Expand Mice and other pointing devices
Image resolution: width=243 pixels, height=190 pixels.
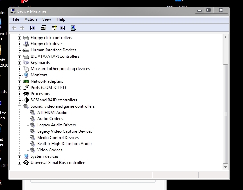(19, 69)
